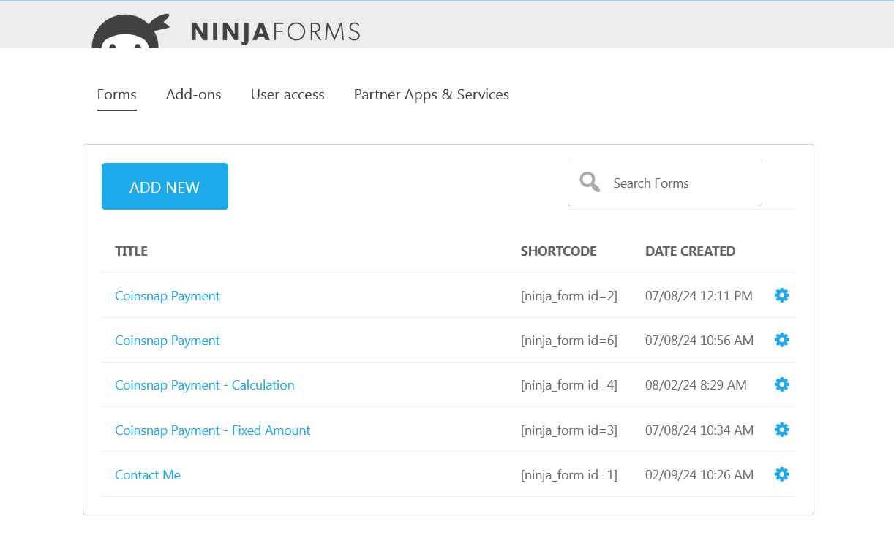Image resolution: width=894 pixels, height=554 pixels.
Task: Click the ADD NEW button
Action: click(x=165, y=186)
